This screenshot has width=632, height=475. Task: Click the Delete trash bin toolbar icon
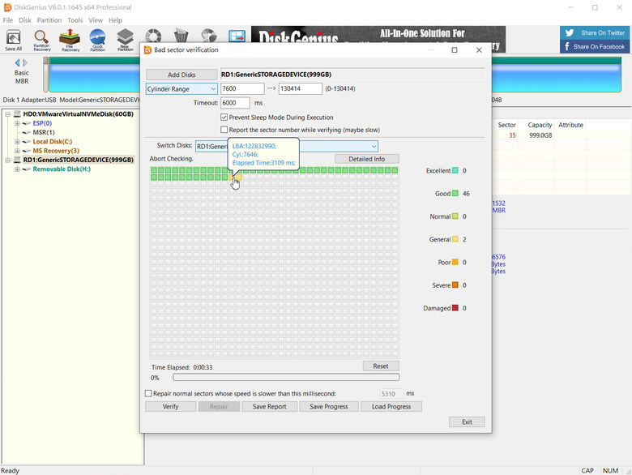click(x=181, y=36)
